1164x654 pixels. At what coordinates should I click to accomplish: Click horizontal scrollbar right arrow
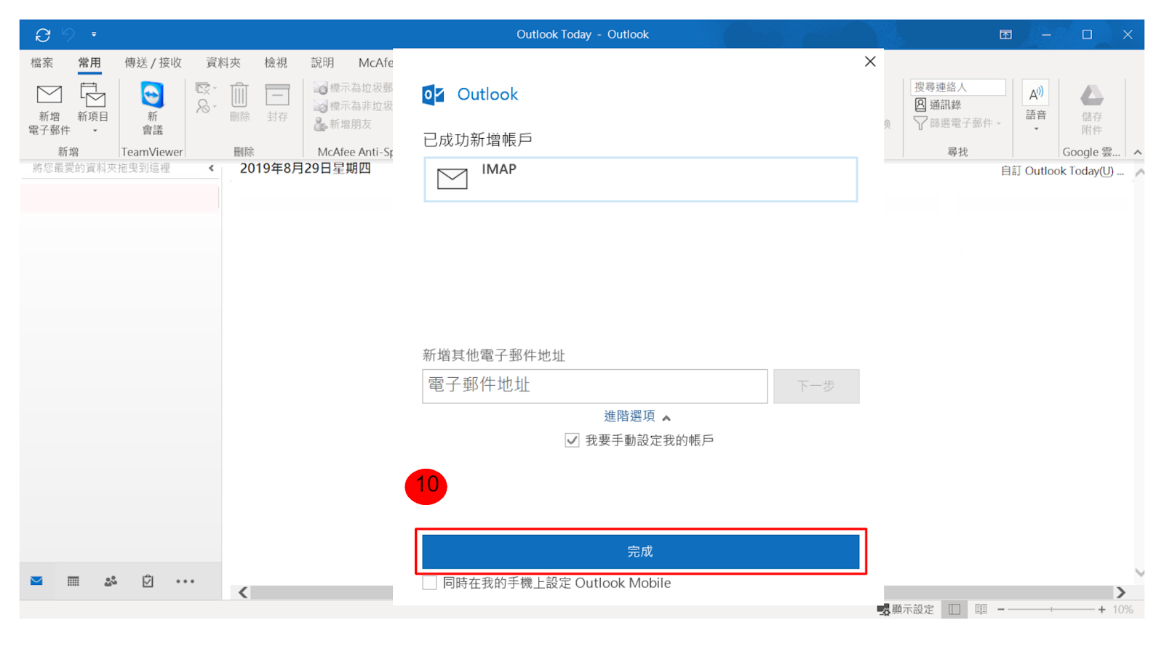click(x=1121, y=592)
